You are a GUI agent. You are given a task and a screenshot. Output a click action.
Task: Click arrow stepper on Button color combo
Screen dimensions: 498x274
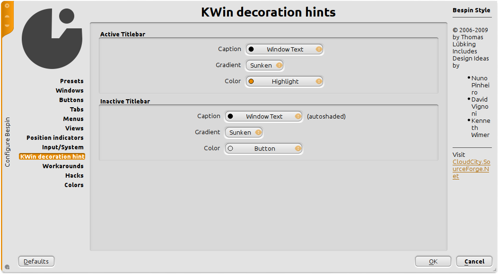click(297, 148)
